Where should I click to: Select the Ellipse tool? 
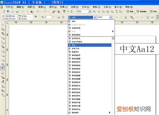pos(3,56)
